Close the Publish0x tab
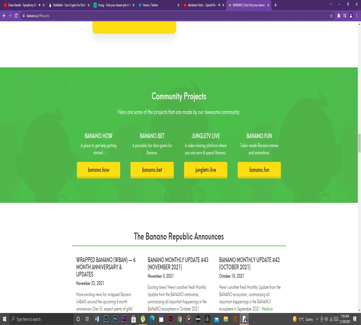This screenshot has width=361, height=325. coord(88,5)
